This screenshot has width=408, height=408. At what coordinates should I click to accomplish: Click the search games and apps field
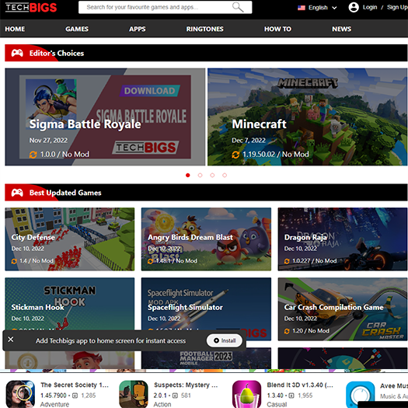(166, 7)
